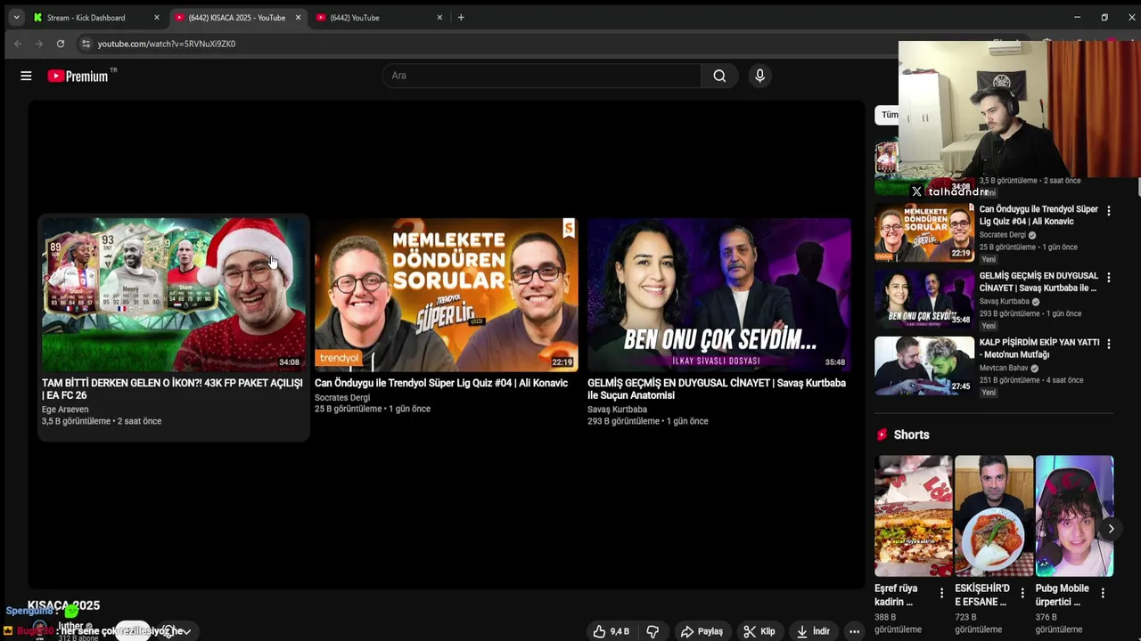
Task: Open options for Pubg Mobile ürpertici Short
Action: click(1103, 593)
